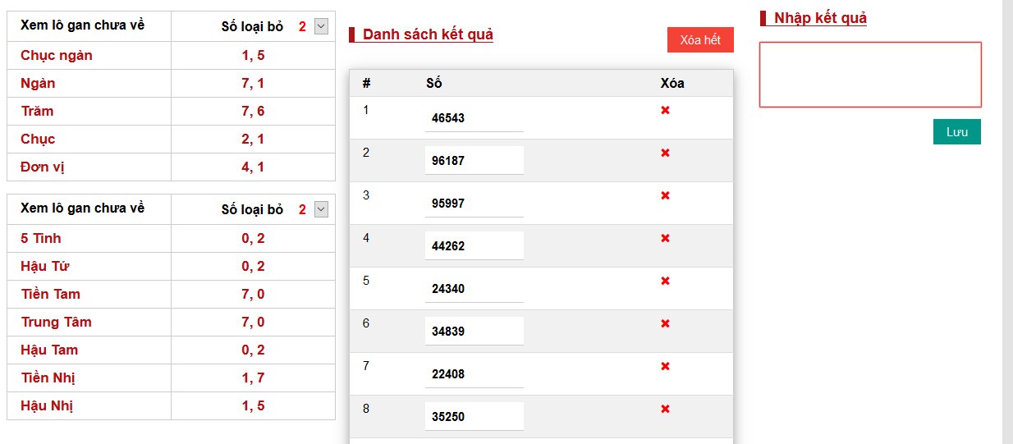Remove the 96187 entry via red X
This screenshot has width=1013, height=444.
[x=665, y=153]
